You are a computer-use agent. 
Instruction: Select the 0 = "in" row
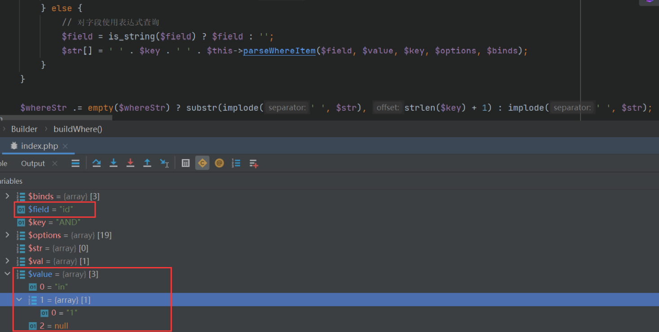click(329, 287)
